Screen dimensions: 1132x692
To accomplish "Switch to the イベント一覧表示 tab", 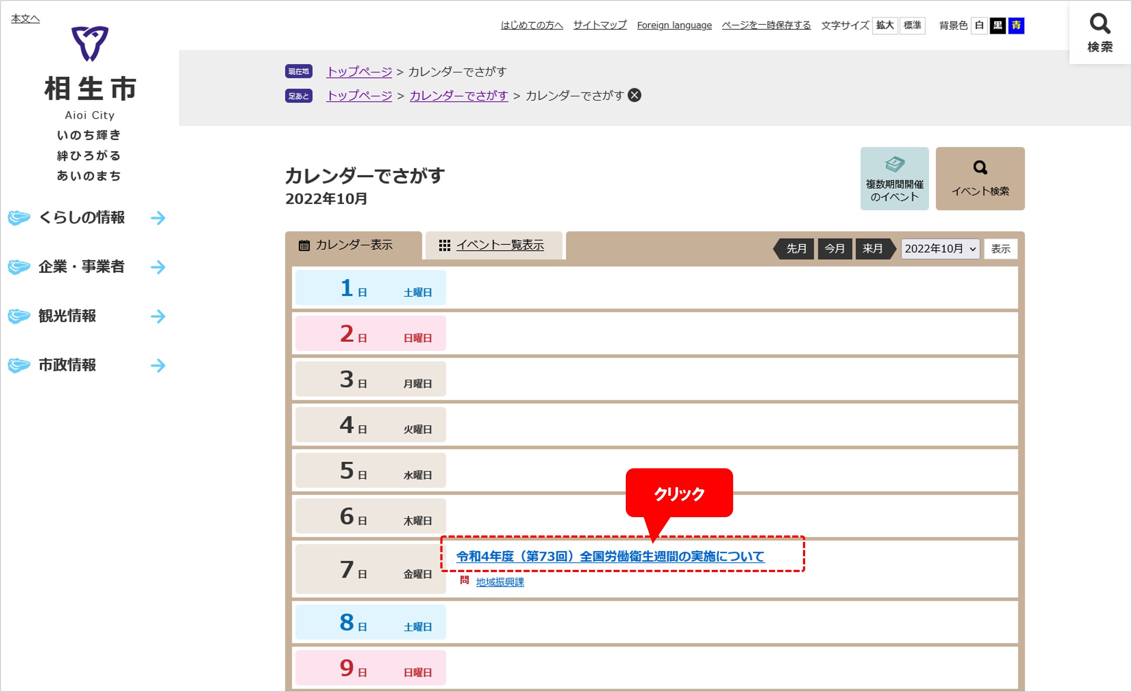I will [x=494, y=245].
